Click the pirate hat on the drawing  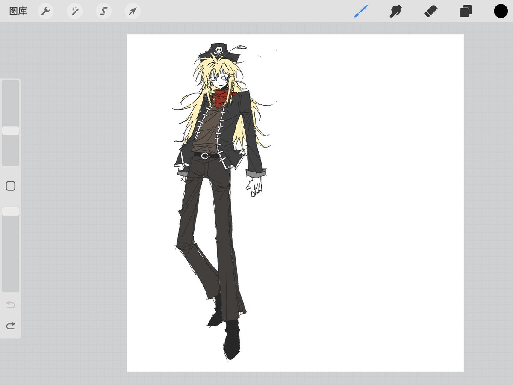[219, 52]
